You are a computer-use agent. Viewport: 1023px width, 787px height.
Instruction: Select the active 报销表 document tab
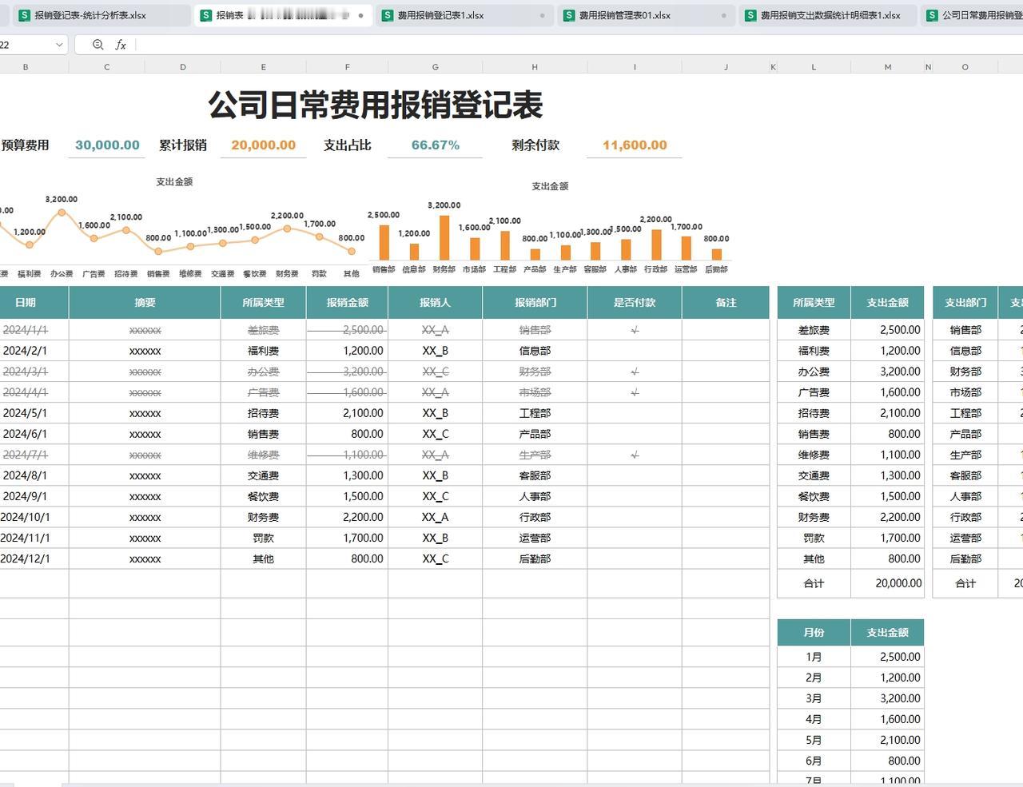[284, 15]
